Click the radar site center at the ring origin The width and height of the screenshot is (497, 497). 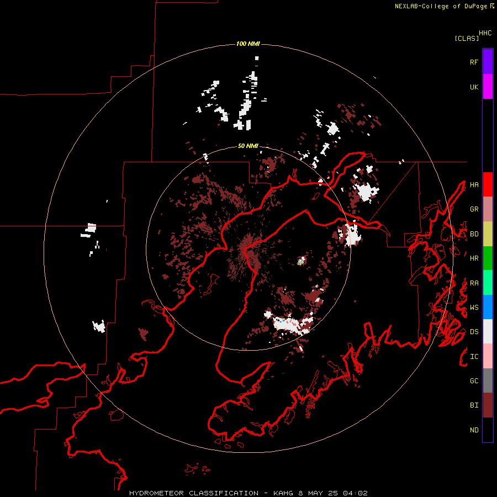pos(248,248)
